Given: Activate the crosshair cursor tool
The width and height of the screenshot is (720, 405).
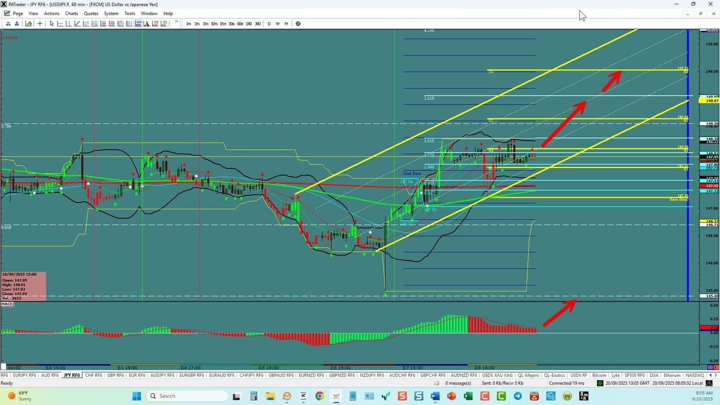Looking at the screenshot, I should [x=40, y=24].
